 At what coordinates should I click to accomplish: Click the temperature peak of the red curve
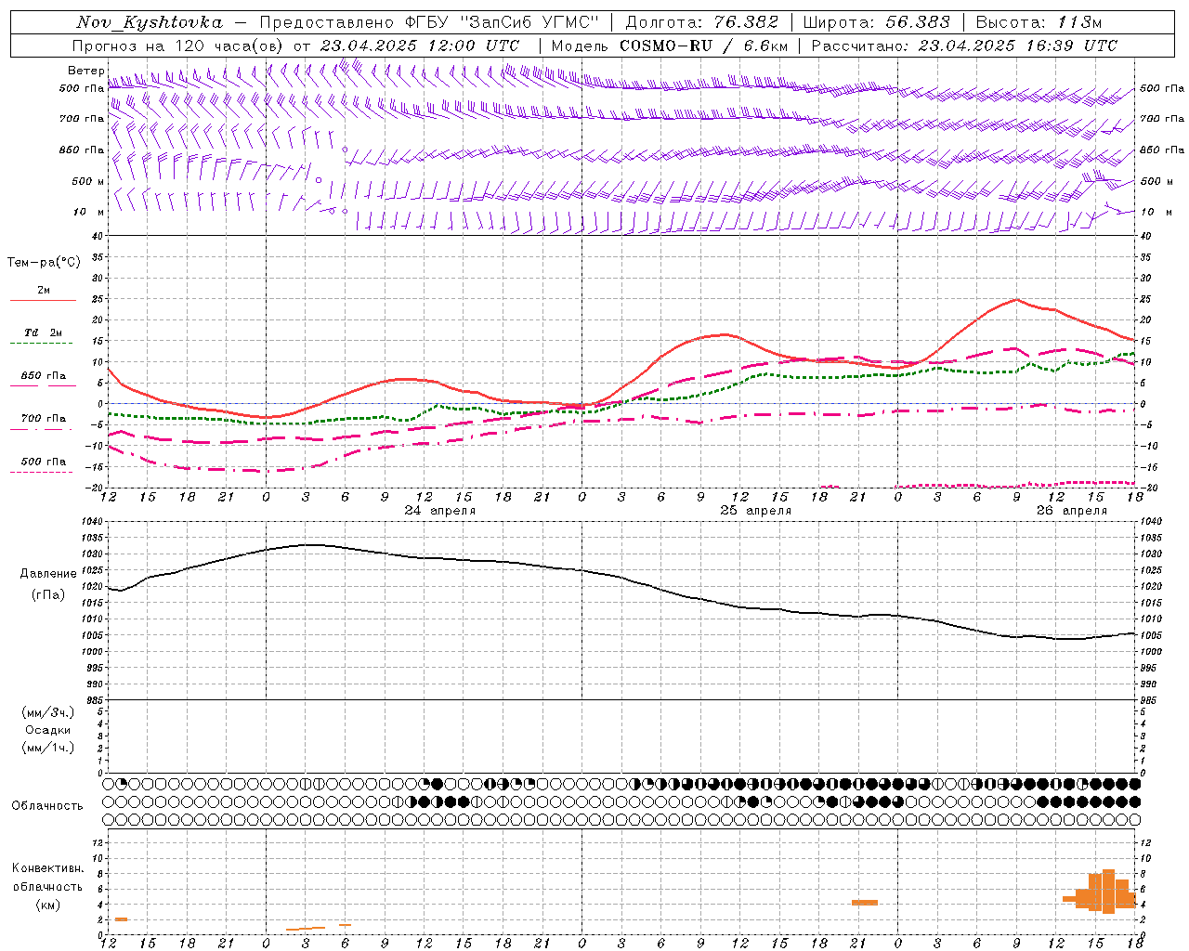click(x=1016, y=299)
